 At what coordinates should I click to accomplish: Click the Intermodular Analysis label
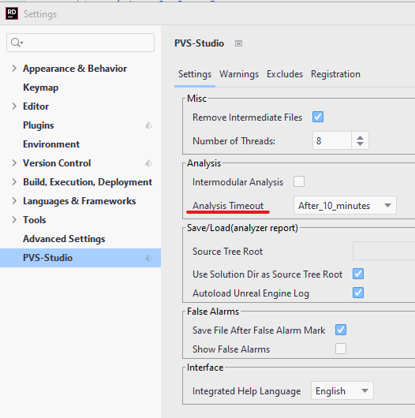(x=237, y=182)
